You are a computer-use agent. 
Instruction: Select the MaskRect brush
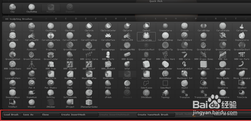pyautogui.click(x=146, y=75)
